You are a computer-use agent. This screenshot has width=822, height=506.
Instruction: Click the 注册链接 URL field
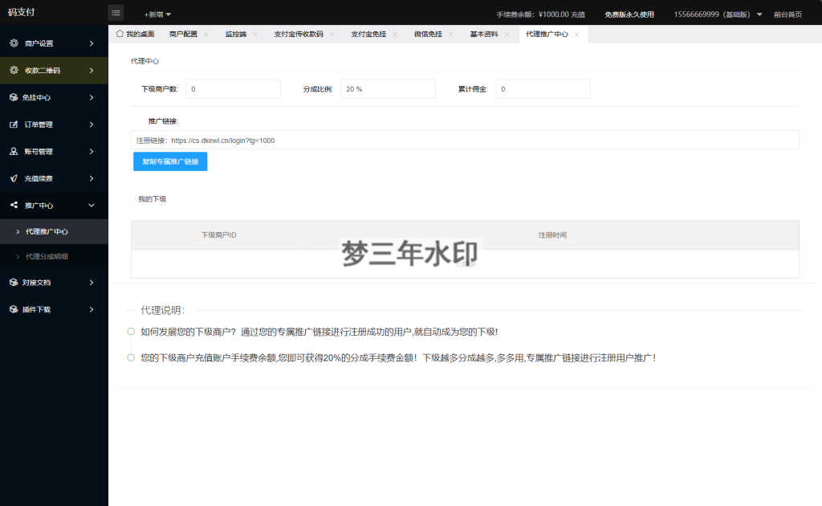point(465,140)
